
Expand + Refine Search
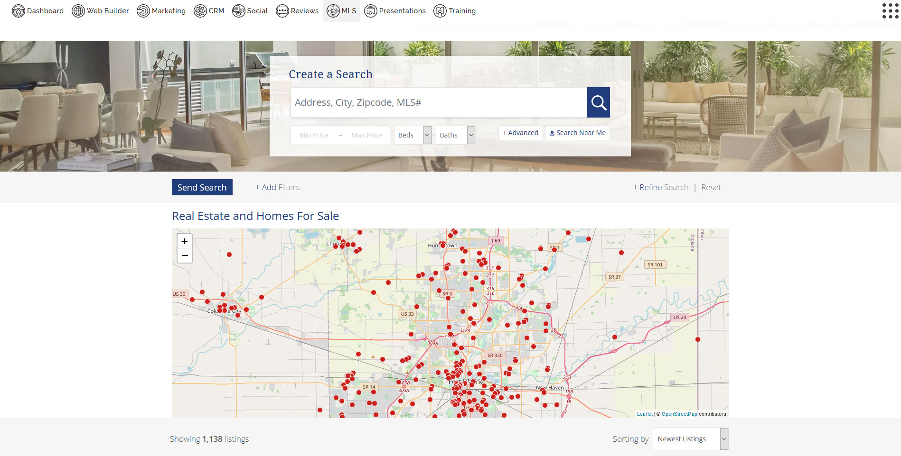click(661, 187)
